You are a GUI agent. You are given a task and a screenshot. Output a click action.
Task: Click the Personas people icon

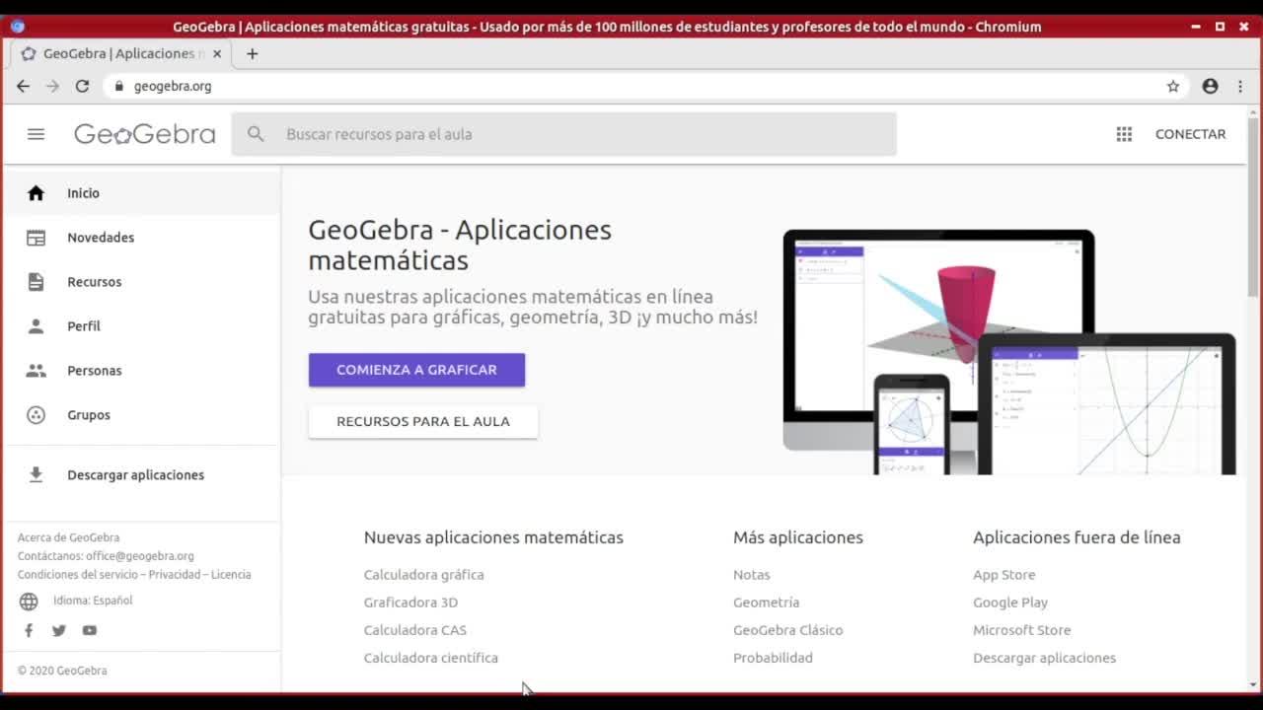[x=37, y=371]
